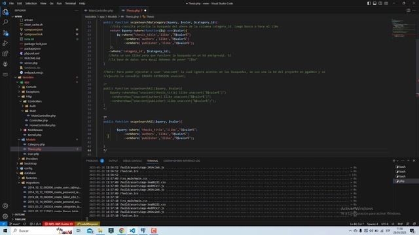The height and width of the screenshot is (235, 419).
Task: Open the Selection menu
Action: click(31, 3)
